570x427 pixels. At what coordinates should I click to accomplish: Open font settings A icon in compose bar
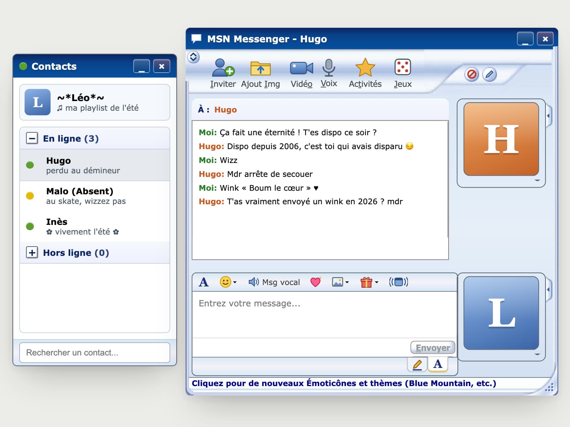click(x=204, y=282)
